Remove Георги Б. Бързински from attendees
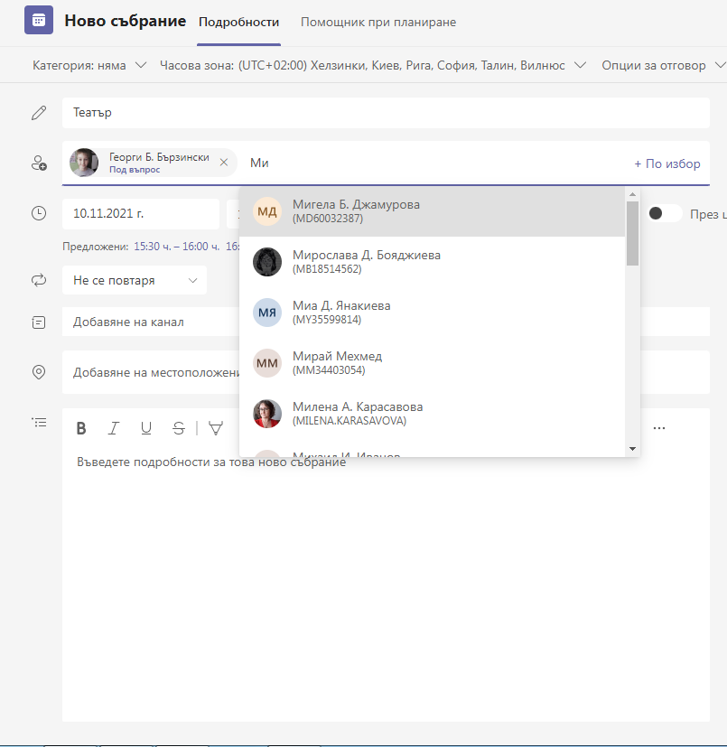 (223, 163)
